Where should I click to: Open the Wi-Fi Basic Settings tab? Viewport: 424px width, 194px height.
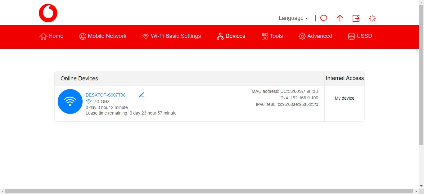coord(172,36)
